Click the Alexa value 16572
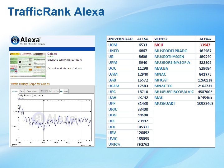 (143, 80)
